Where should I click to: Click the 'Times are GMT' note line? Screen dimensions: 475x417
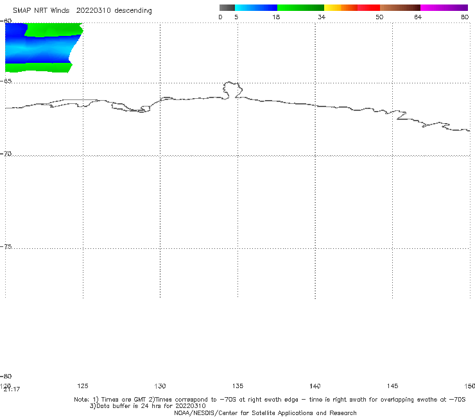pos(270,400)
